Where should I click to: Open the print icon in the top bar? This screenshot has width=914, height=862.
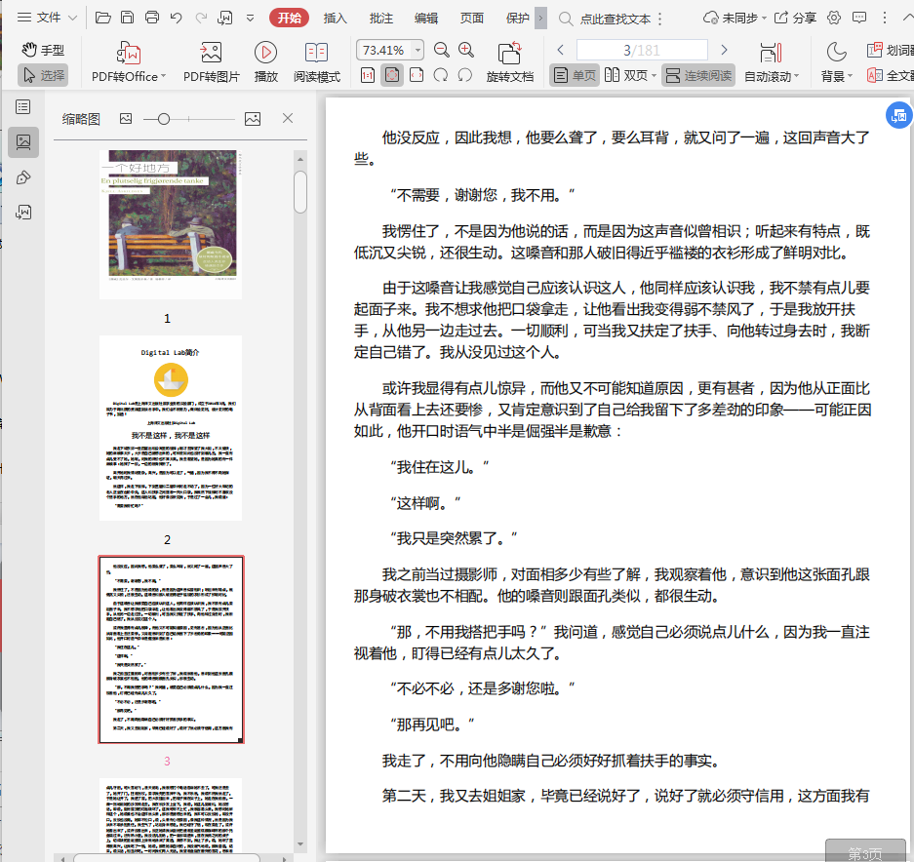tap(152, 18)
